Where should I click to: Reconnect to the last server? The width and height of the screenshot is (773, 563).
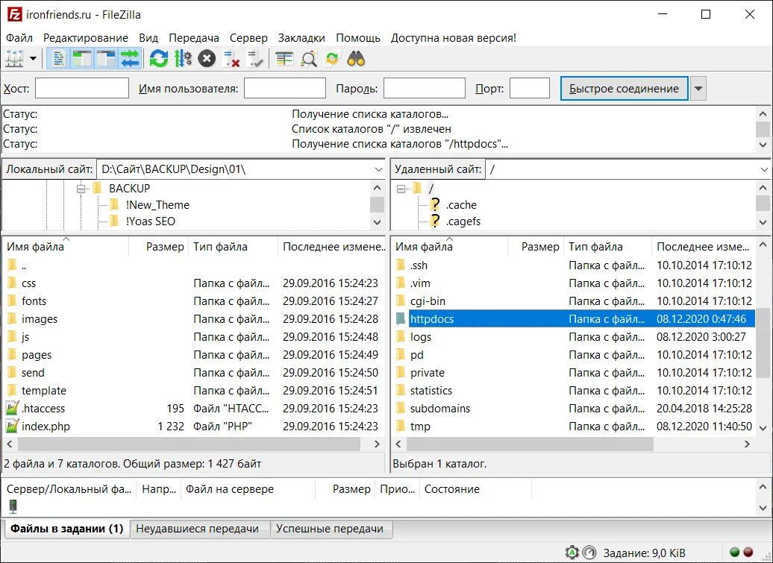pos(255,59)
